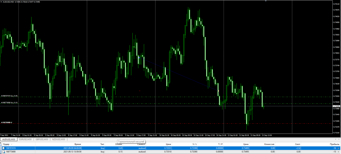The height and width of the screenshot is (154, 341).
Task: Open the AUDUSD,M30 chart title dropdown arrow
Action: point(1,2)
